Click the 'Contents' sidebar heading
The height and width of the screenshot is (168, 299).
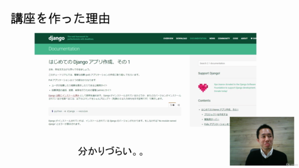pyautogui.click(x=204, y=101)
